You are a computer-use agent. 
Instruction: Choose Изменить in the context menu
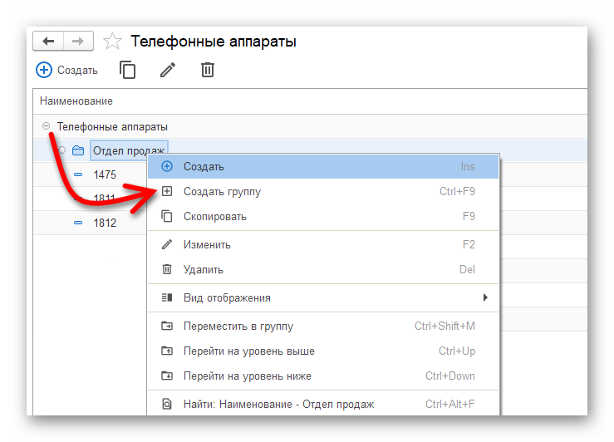[323, 245]
